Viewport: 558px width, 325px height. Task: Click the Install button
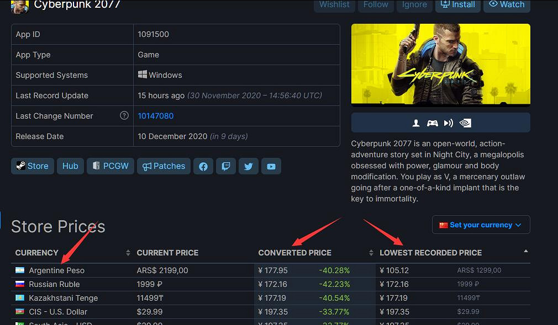(457, 4)
